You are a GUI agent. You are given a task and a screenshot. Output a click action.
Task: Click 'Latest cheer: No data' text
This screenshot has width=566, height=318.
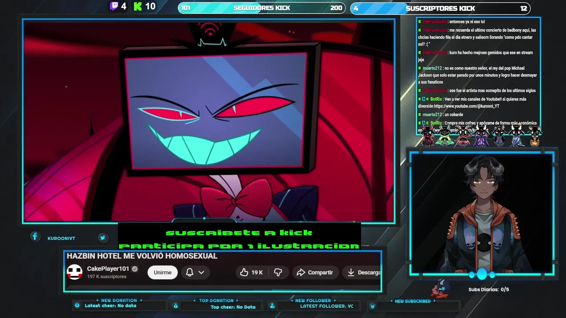(x=111, y=306)
